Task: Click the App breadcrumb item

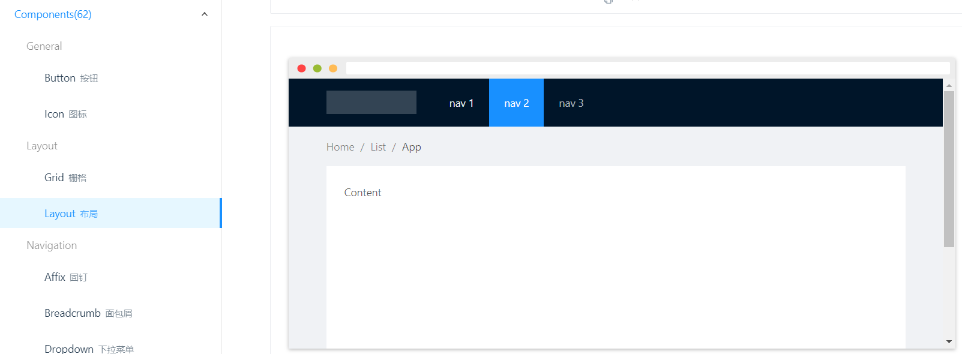Action: click(x=412, y=147)
